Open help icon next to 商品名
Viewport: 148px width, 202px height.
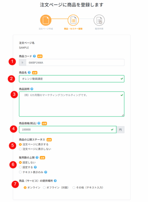(x=29, y=73)
